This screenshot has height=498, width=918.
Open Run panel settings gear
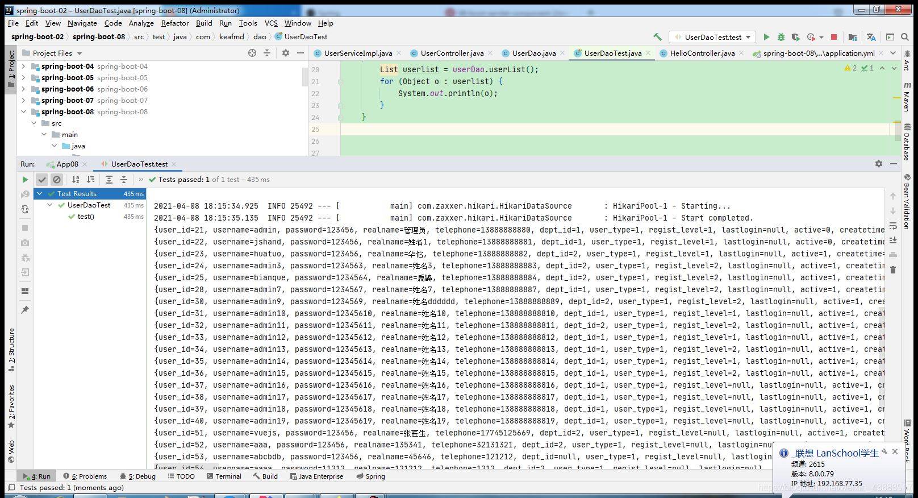(879, 164)
